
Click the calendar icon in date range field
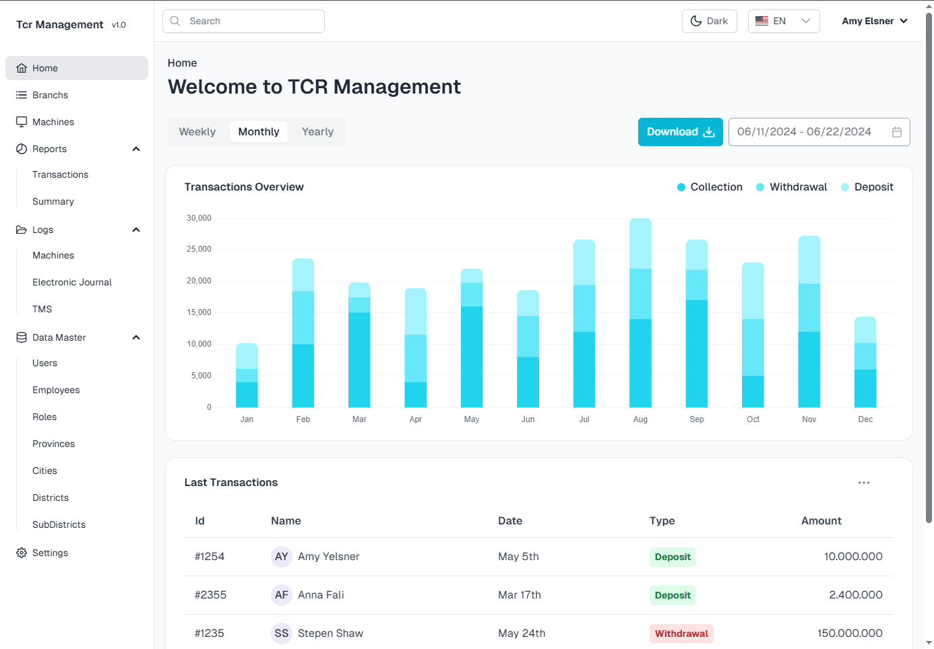[x=897, y=132]
